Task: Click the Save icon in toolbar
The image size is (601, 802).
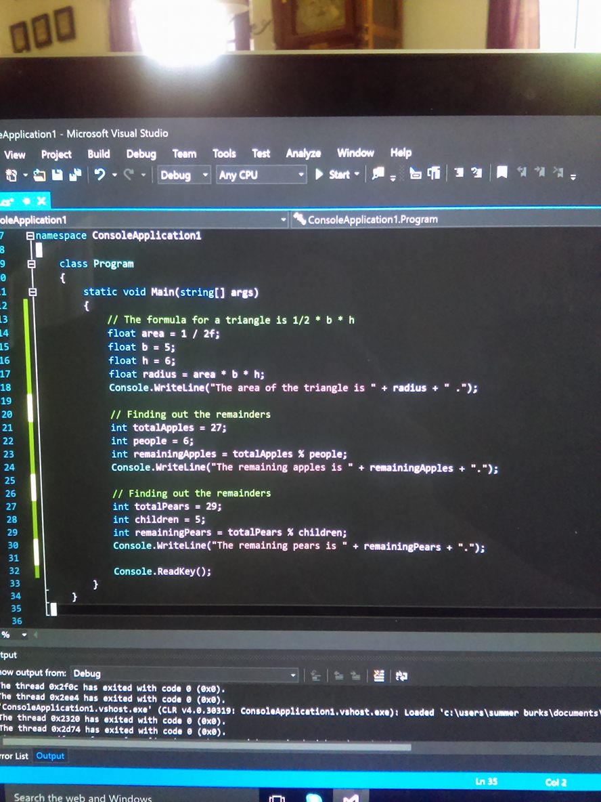Action: click(x=58, y=175)
